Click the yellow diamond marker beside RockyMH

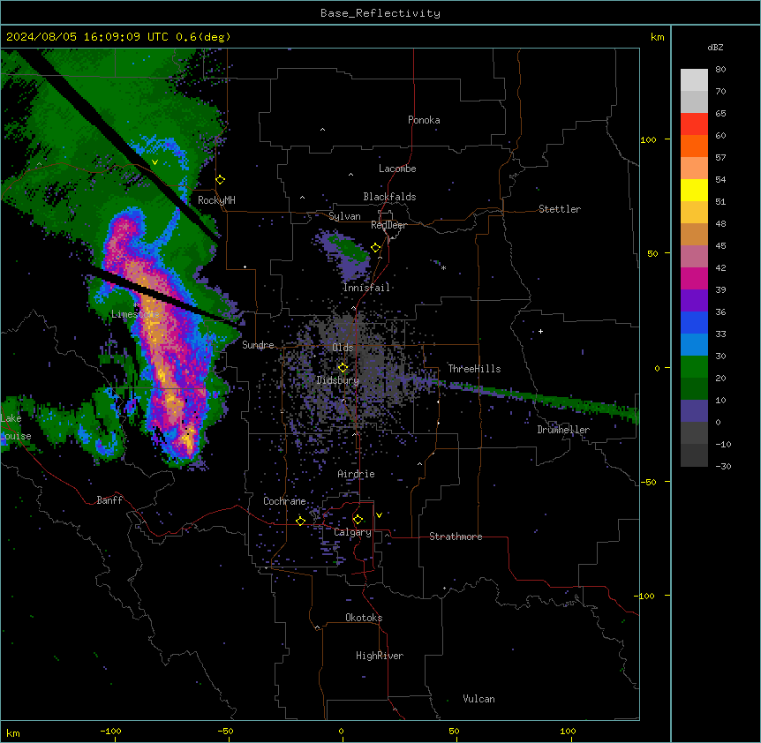(x=221, y=180)
